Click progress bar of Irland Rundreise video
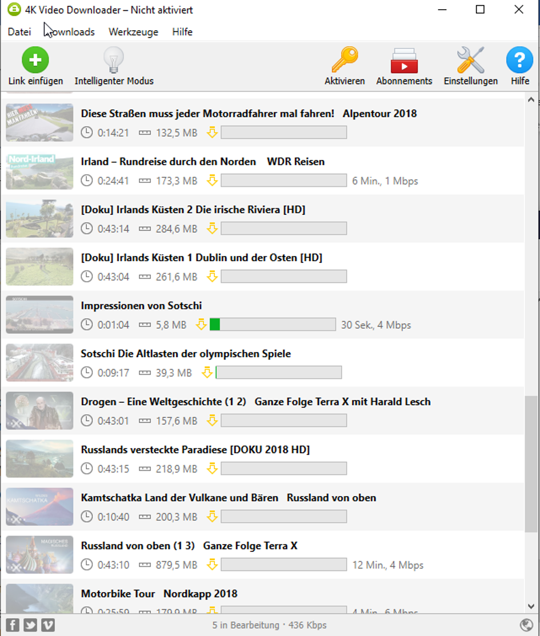The height and width of the screenshot is (636, 540). point(283,181)
